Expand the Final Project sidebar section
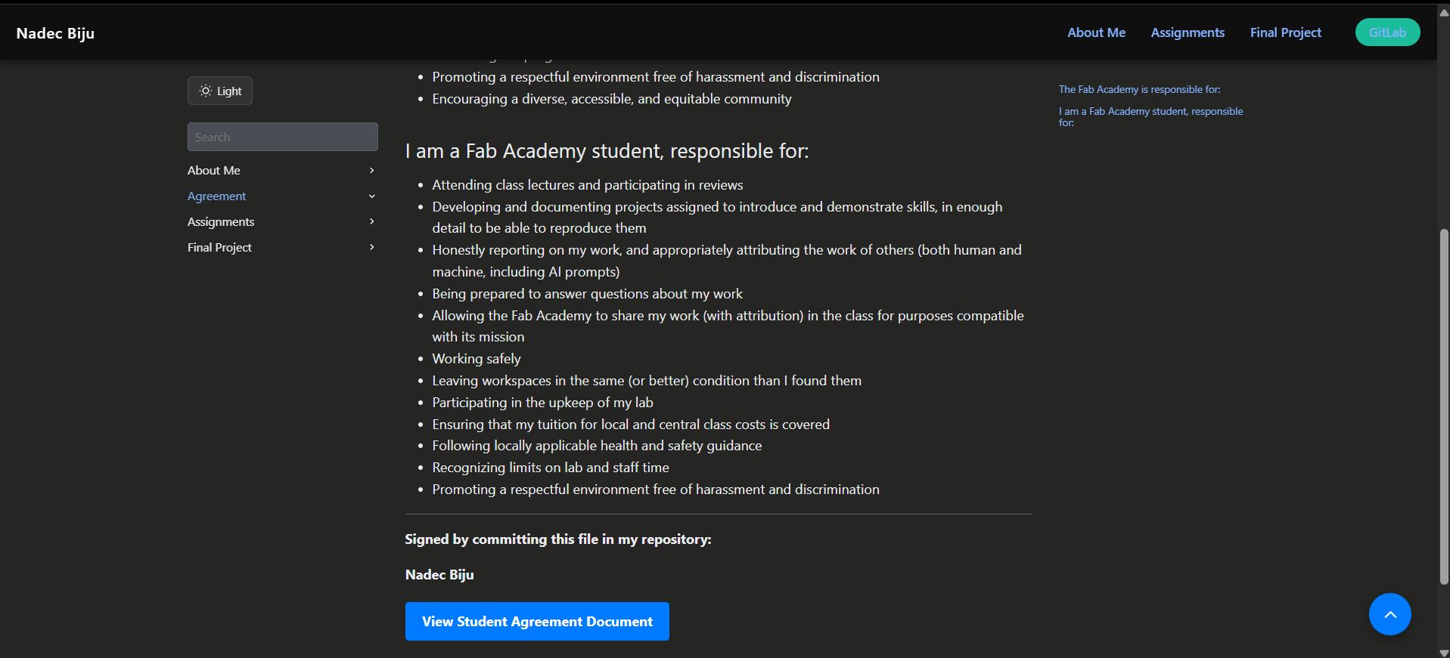Viewport: 1450px width, 658px height. click(371, 247)
